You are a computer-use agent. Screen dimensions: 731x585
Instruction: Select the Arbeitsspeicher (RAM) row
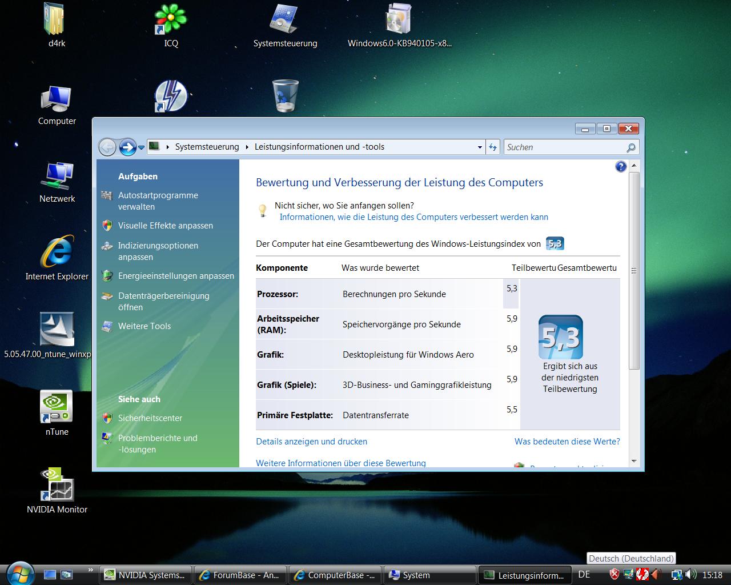click(388, 324)
